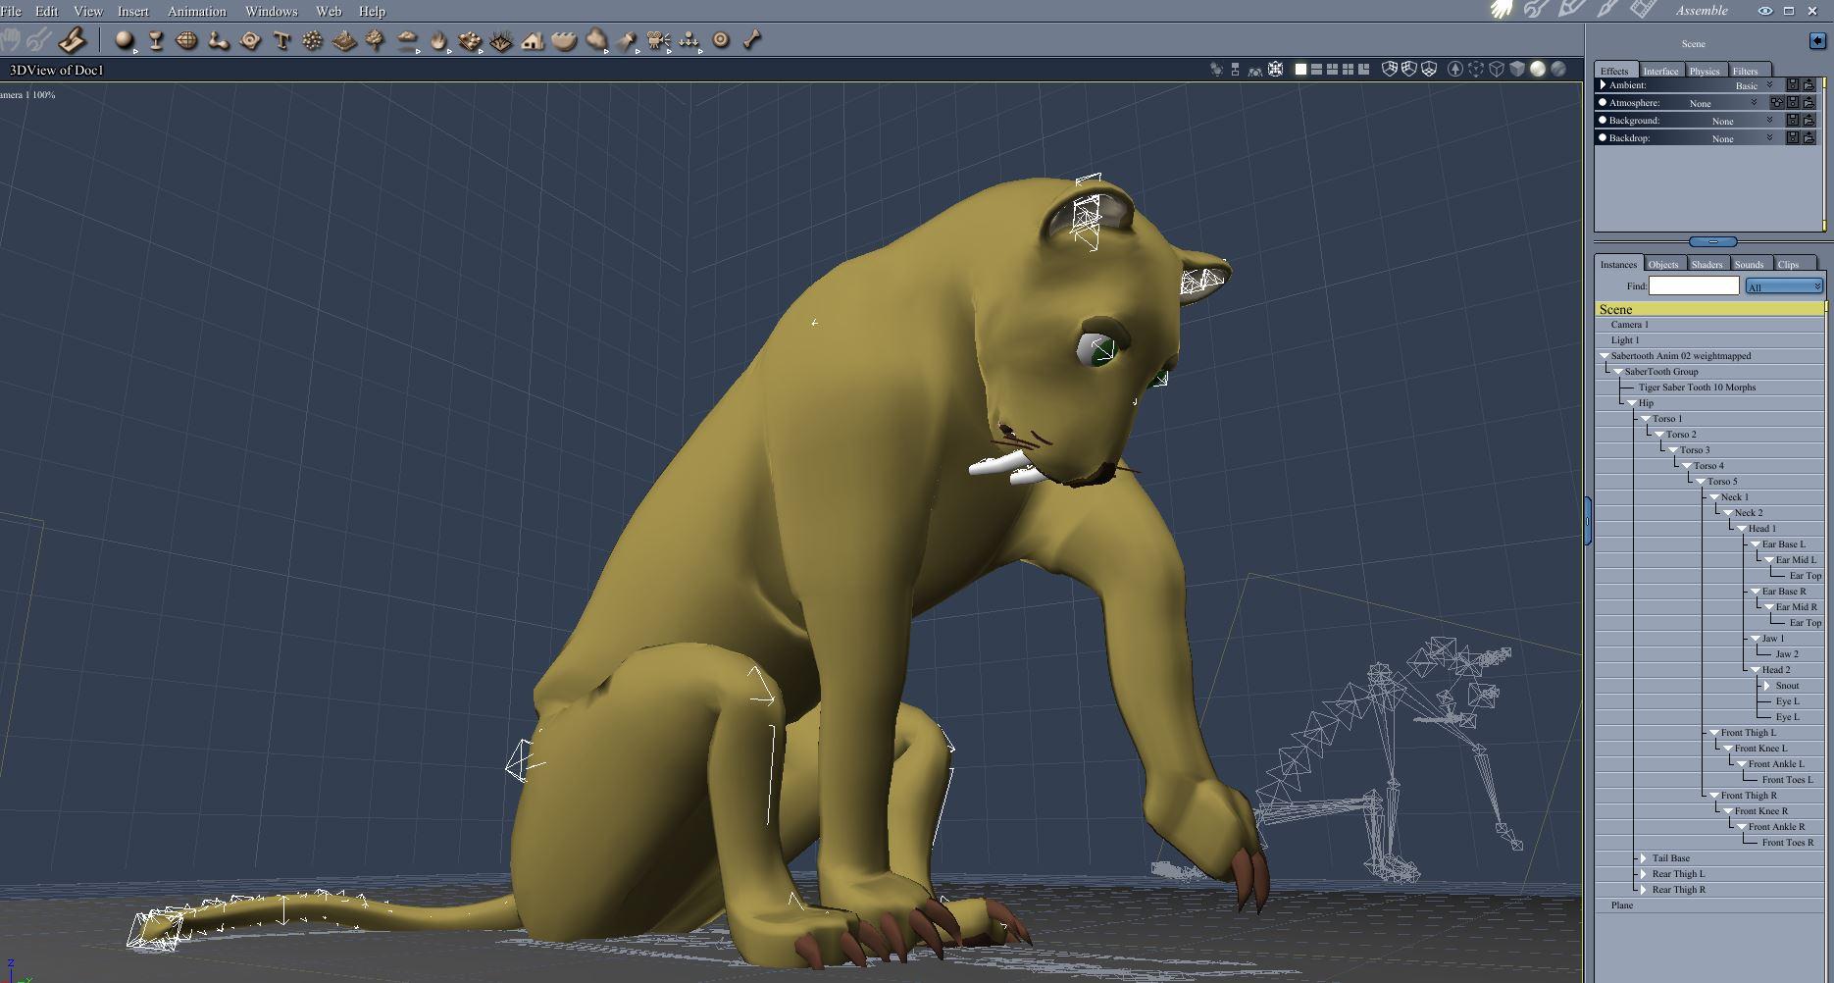Open the Model room wrench icon
The image size is (1834, 983).
tap(1536, 10)
